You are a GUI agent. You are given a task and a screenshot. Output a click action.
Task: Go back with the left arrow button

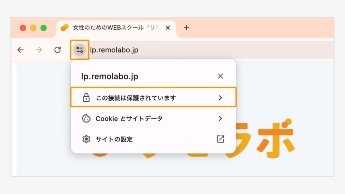click(21, 50)
